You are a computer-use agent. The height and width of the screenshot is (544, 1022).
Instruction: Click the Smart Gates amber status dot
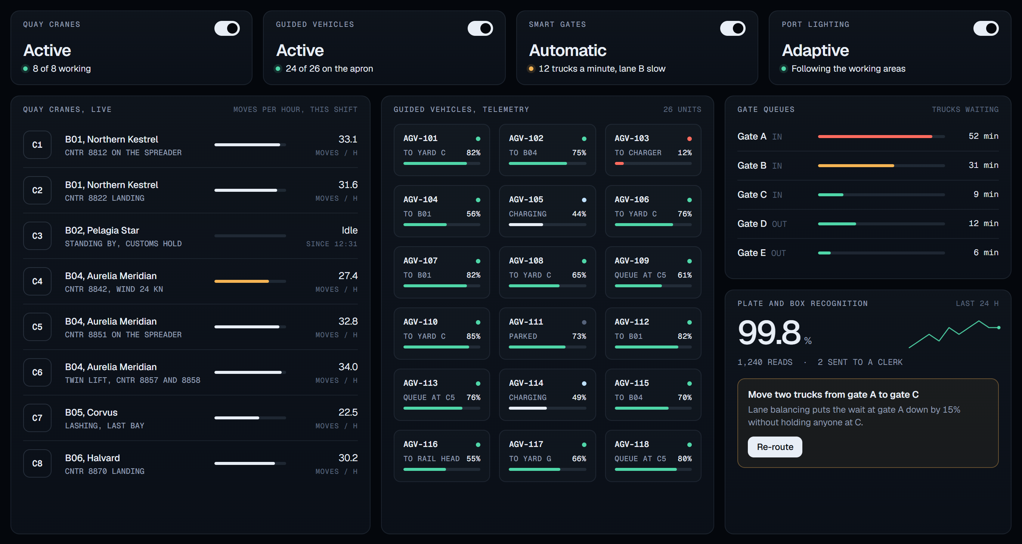531,69
